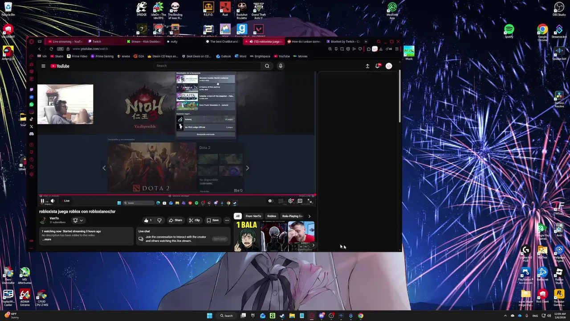Reload the page in the browser
This screenshot has width=570, height=321.
coord(51,49)
